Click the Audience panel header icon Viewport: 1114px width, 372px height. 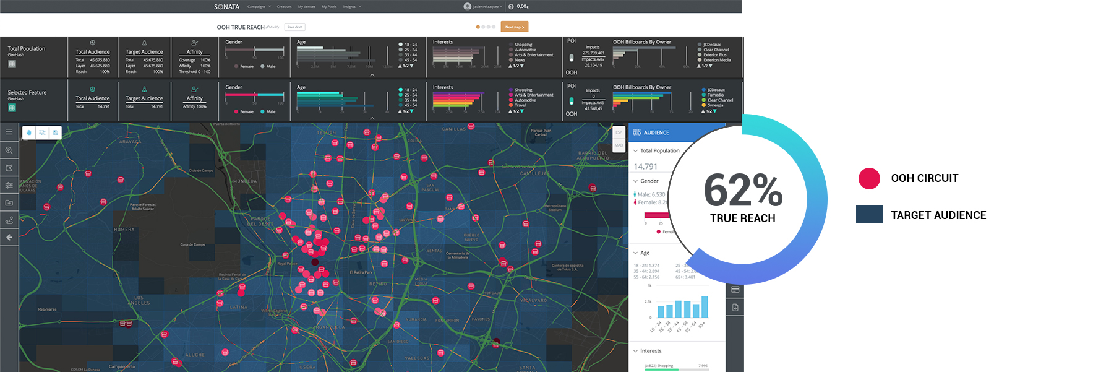pyautogui.click(x=637, y=132)
